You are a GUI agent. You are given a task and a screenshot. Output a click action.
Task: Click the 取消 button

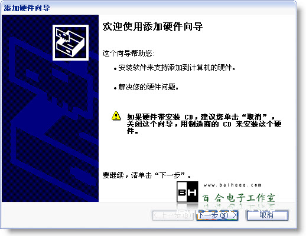tap(268, 215)
